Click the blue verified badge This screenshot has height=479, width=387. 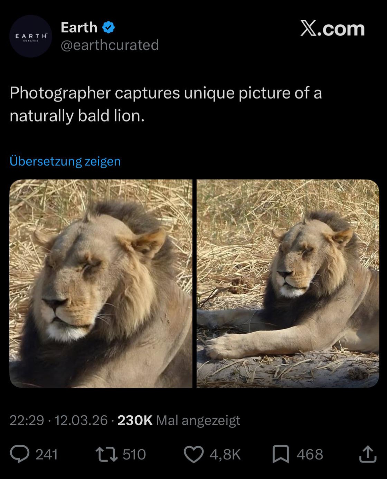[108, 27]
